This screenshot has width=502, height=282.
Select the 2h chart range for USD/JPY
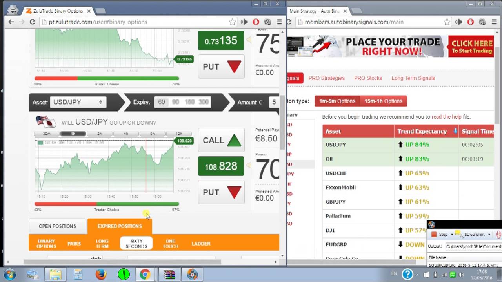tap(99, 134)
